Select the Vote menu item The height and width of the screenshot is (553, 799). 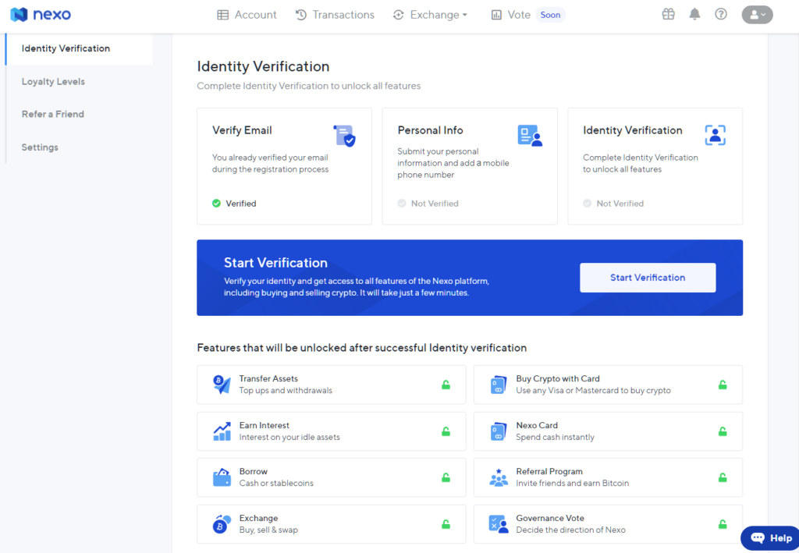(x=511, y=15)
